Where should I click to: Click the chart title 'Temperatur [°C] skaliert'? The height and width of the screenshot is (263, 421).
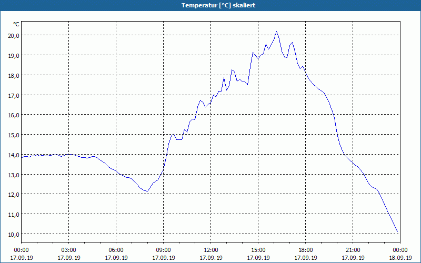(218, 5)
